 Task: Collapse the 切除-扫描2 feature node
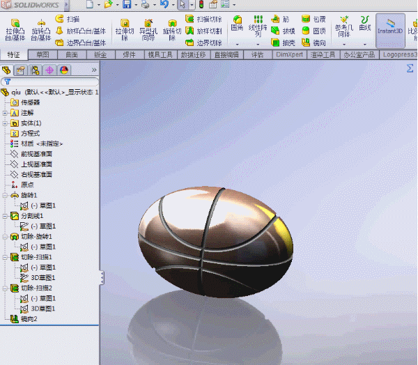pos(5,288)
